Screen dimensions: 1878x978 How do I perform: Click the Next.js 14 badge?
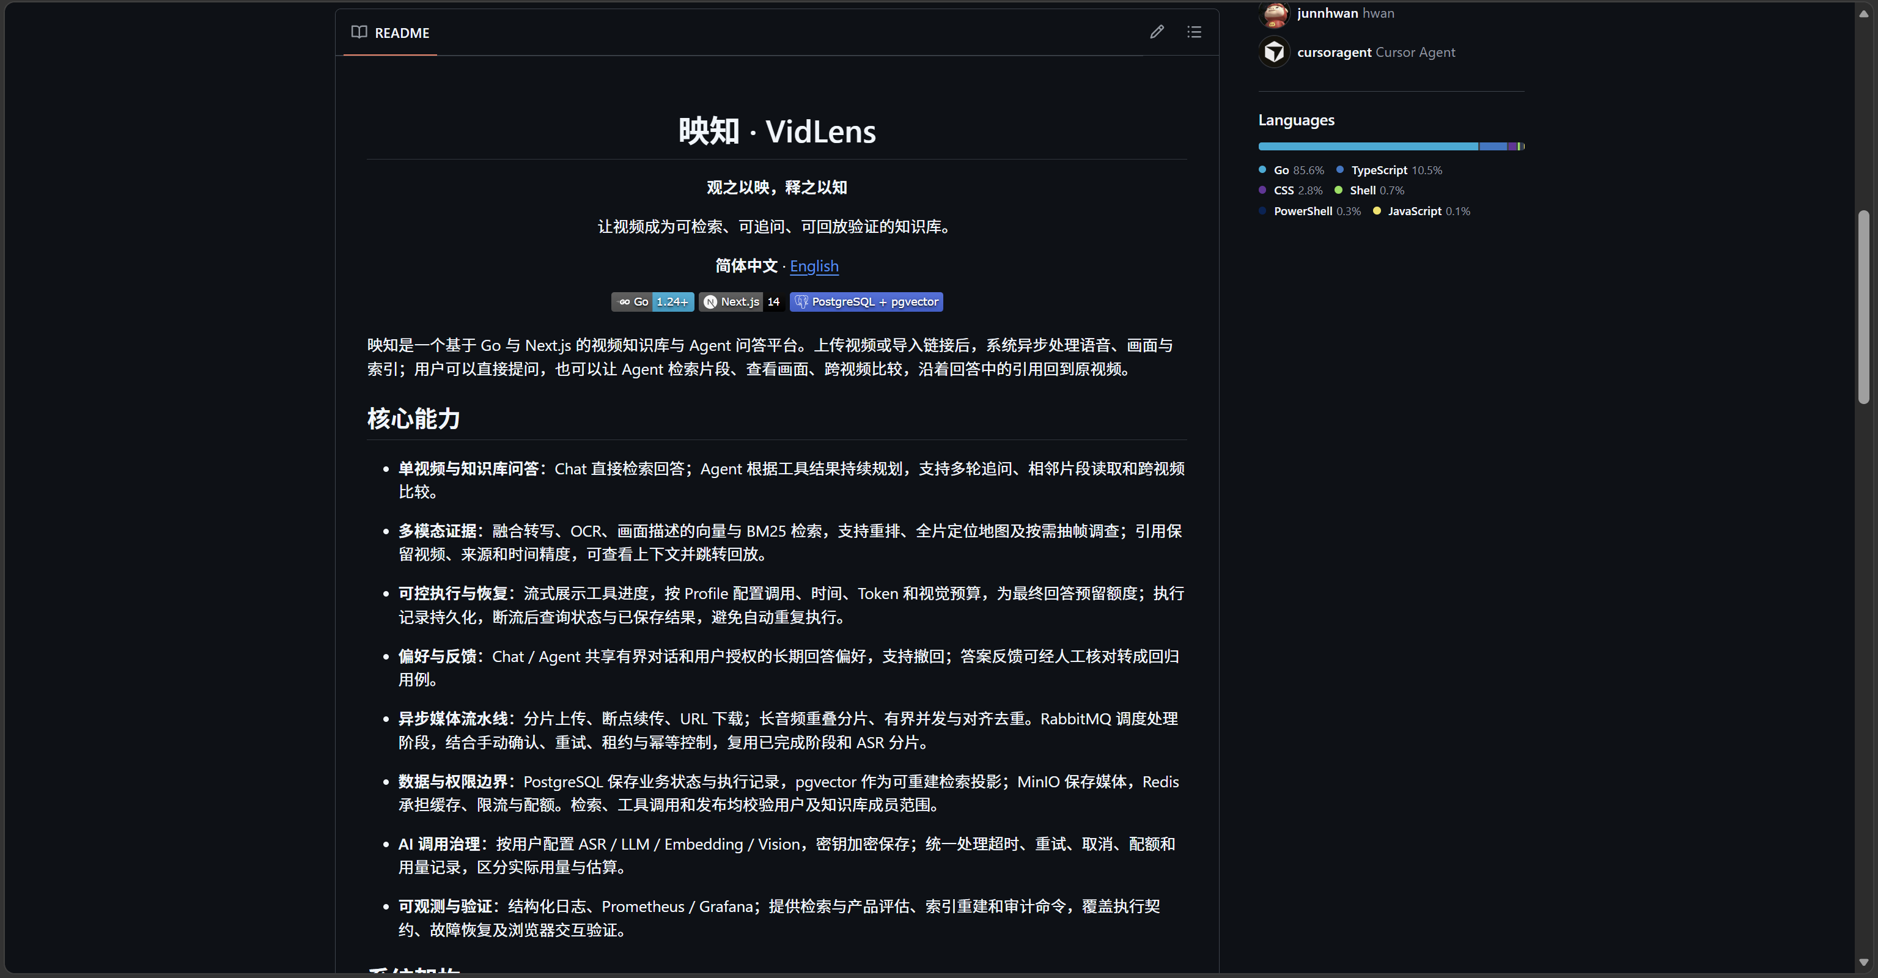(x=742, y=302)
